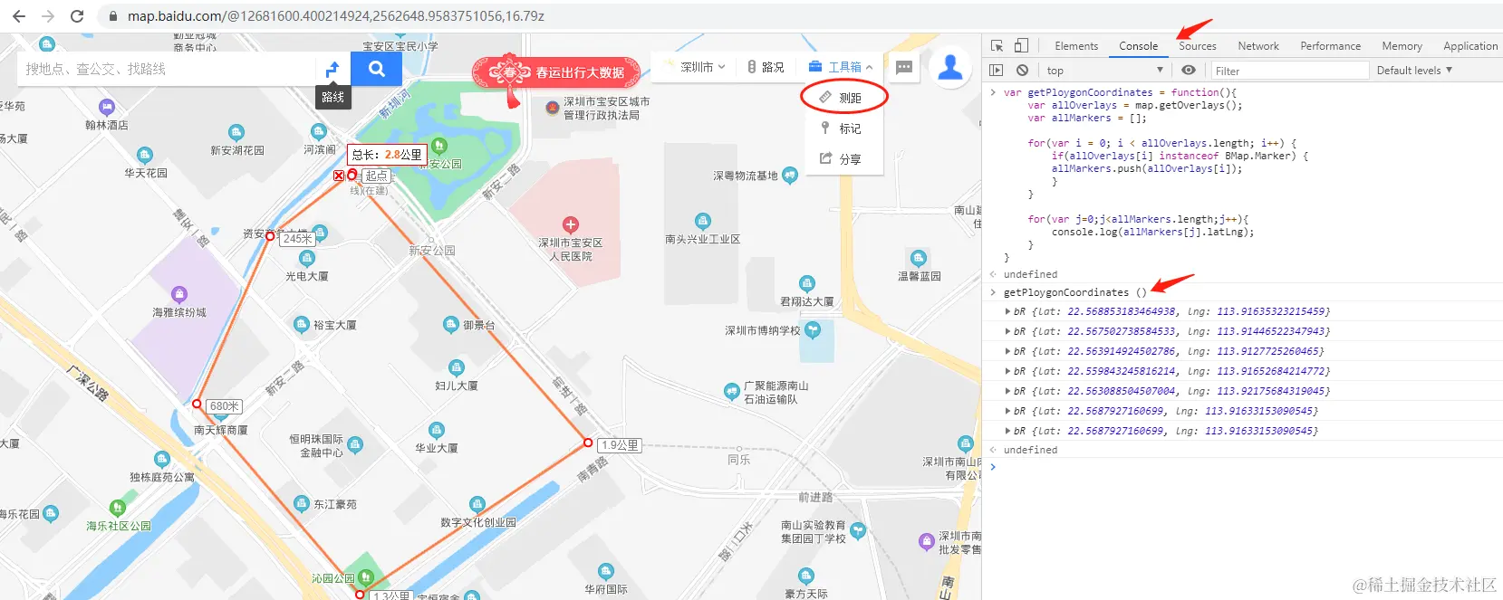Delete measurement with red X icon

339,176
